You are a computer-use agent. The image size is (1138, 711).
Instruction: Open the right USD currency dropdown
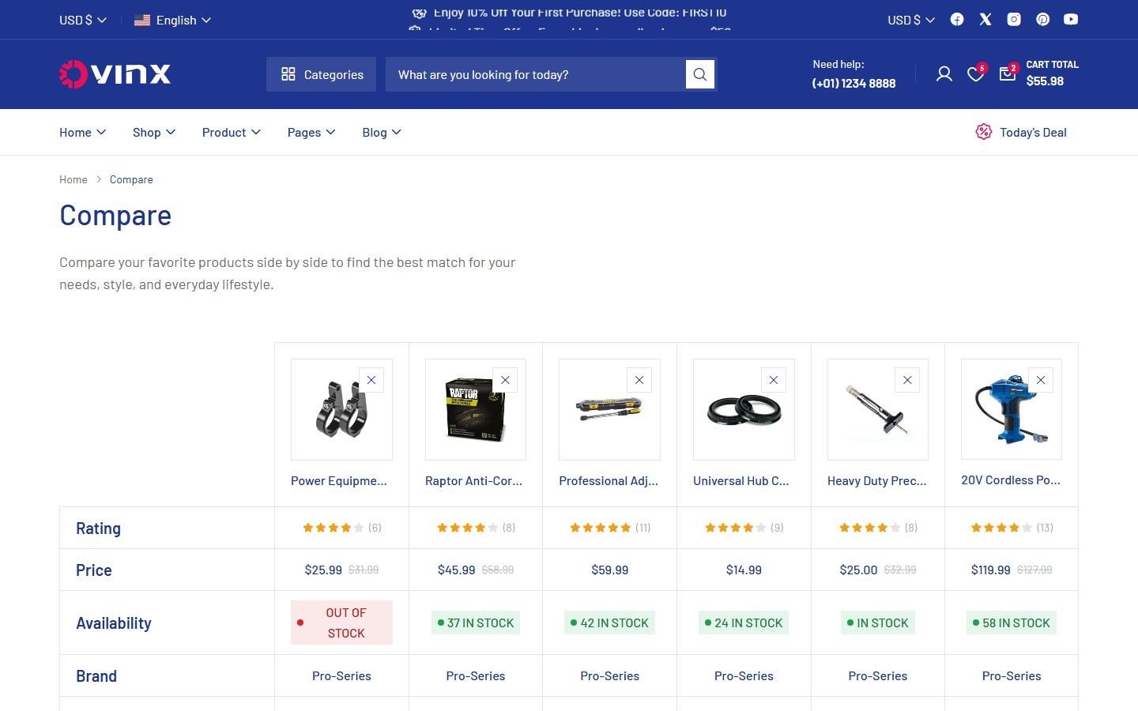(911, 20)
